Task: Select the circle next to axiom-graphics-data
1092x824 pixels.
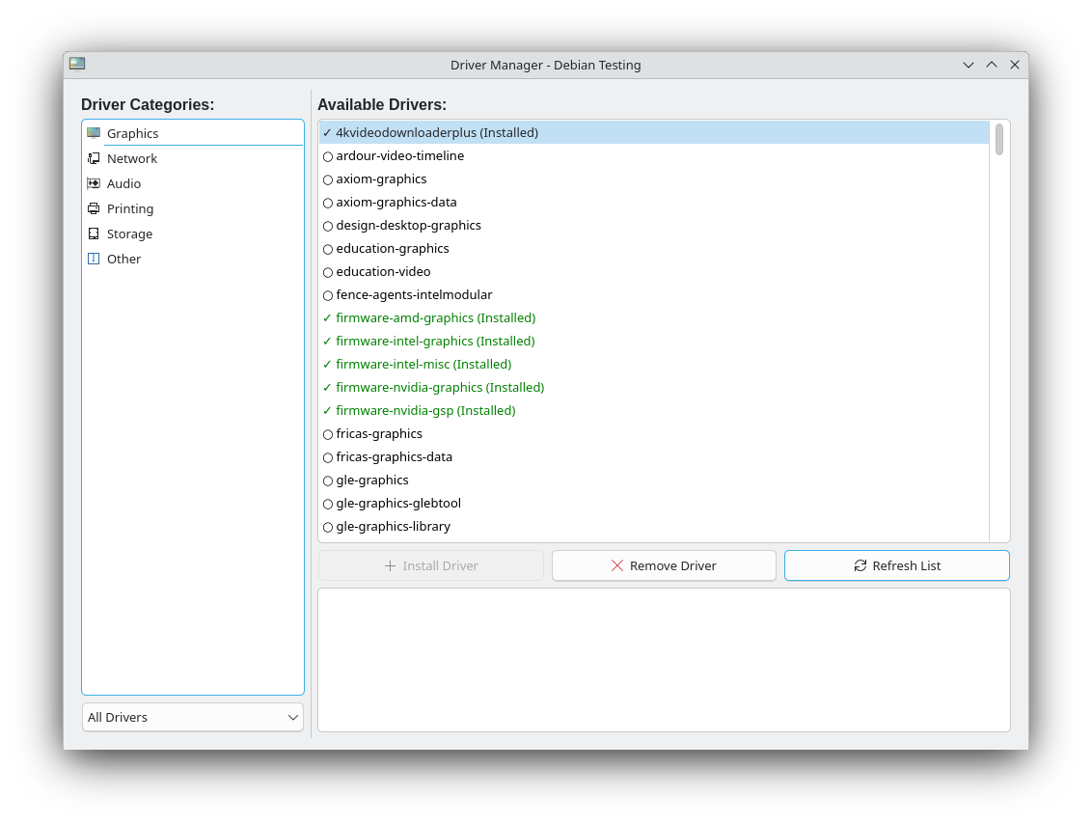Action: click(x=328, y=203)
